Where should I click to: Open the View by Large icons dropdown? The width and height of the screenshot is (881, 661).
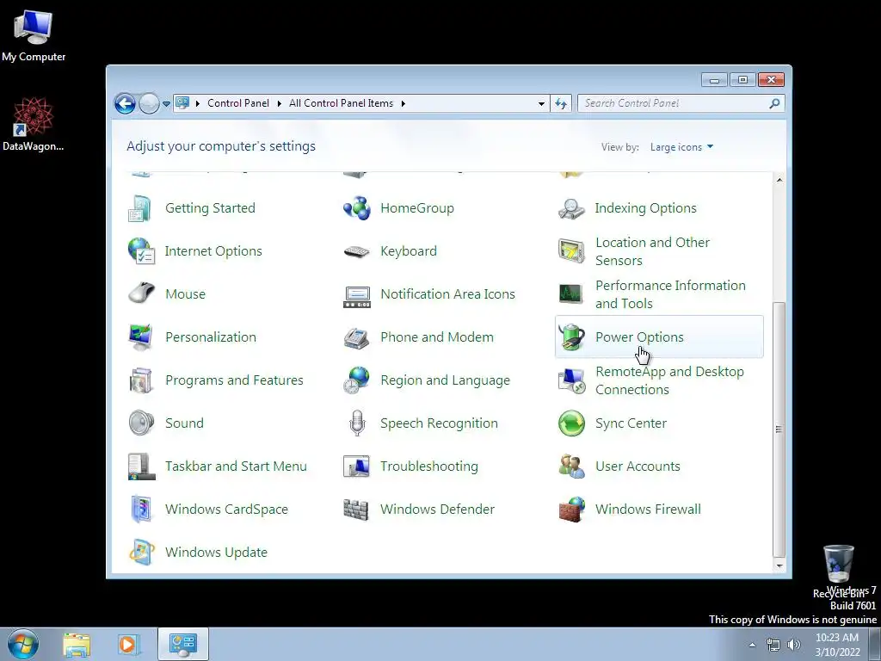coord(681,147)
